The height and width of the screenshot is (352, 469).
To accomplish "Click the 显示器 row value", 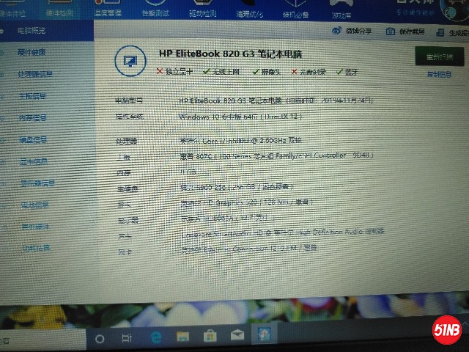I will pyautogui.click(x=227, y=219).
